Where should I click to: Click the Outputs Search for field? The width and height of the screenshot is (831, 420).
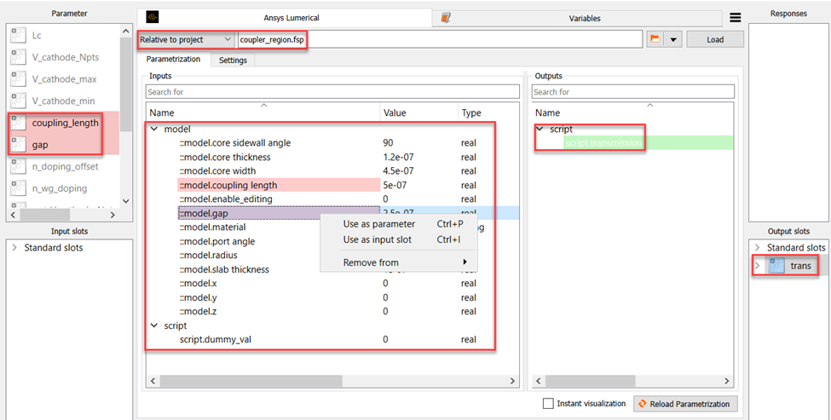coord(632,92)
